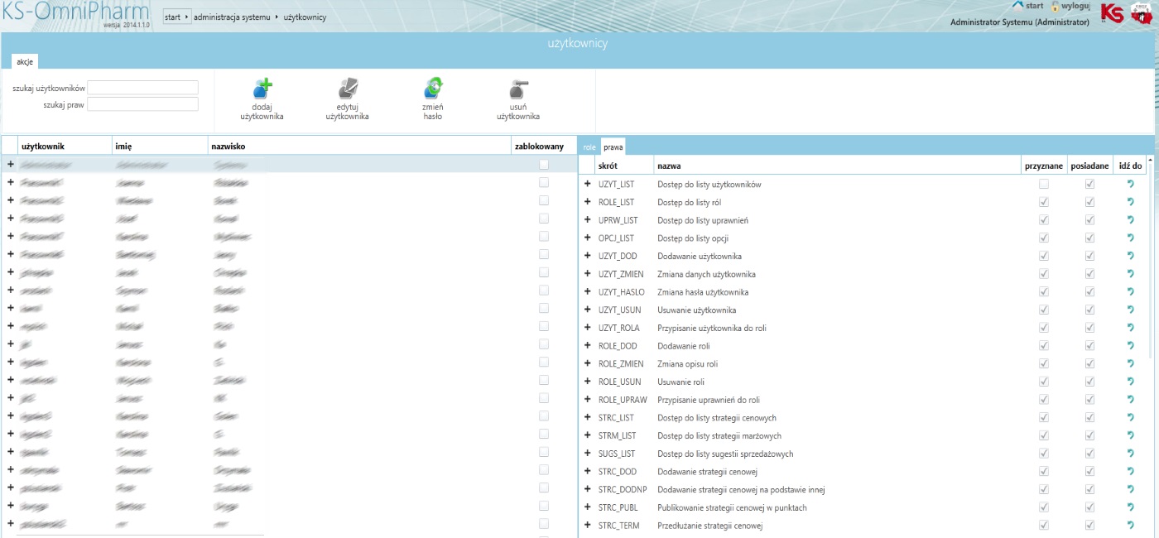Expand the UZYT_DOD permission row

coord(587,257)
